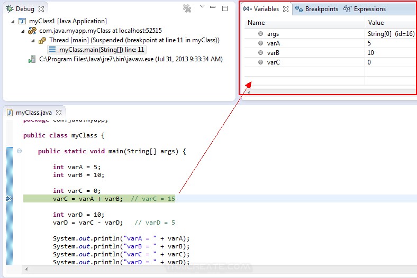Minimize the Debug view panel

point(213,7)
